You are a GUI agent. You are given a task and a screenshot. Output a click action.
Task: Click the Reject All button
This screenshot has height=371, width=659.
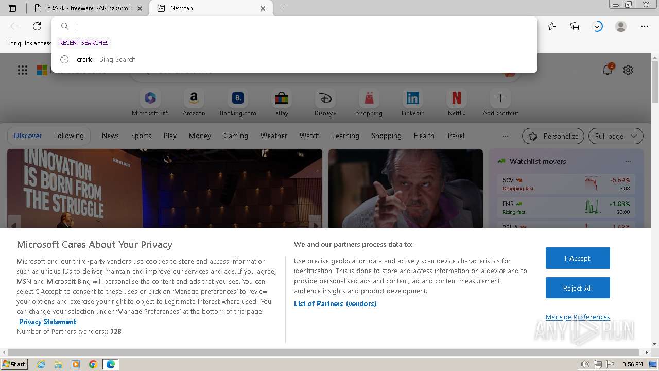point(578,288)
